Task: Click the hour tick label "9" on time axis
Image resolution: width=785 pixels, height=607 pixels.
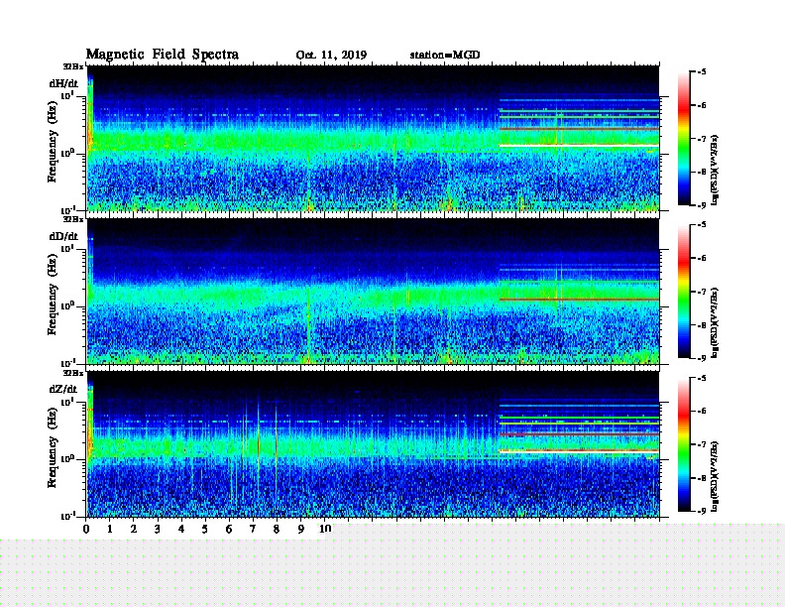Action: (x=300, y=529)
